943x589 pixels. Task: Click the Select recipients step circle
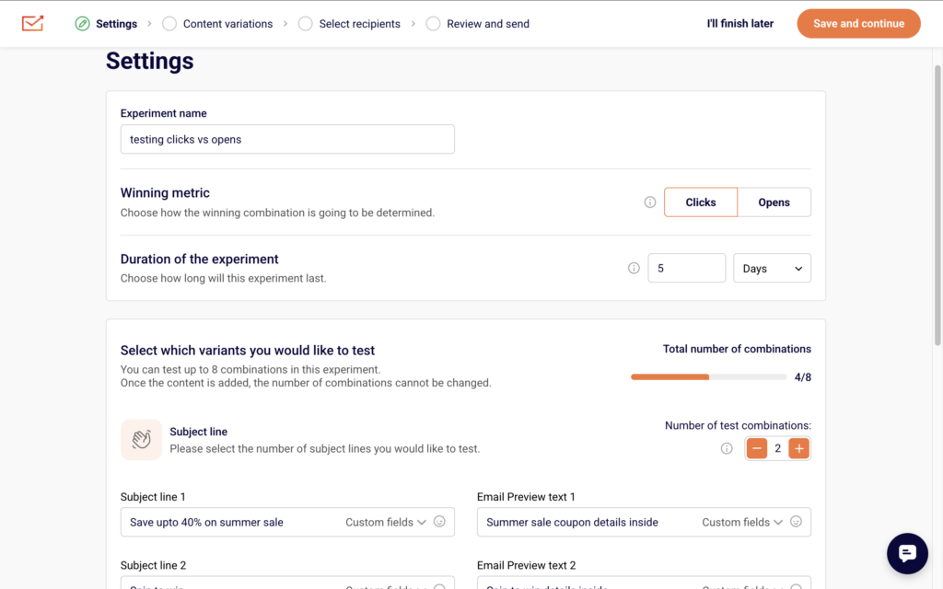(306, 23)
